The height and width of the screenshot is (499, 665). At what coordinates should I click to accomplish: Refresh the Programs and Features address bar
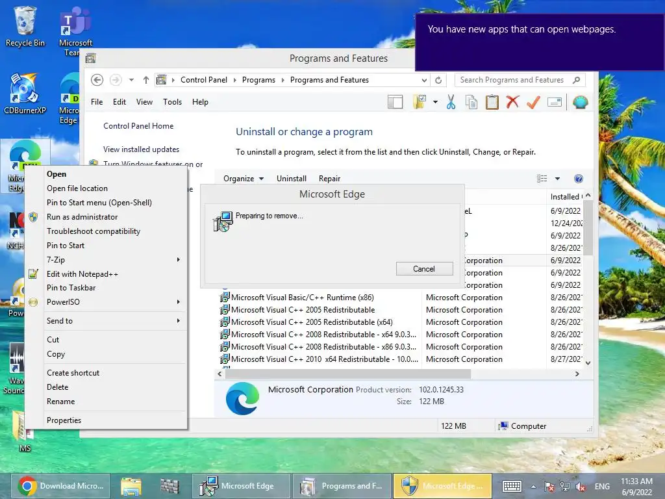click(x=438, y=80)
